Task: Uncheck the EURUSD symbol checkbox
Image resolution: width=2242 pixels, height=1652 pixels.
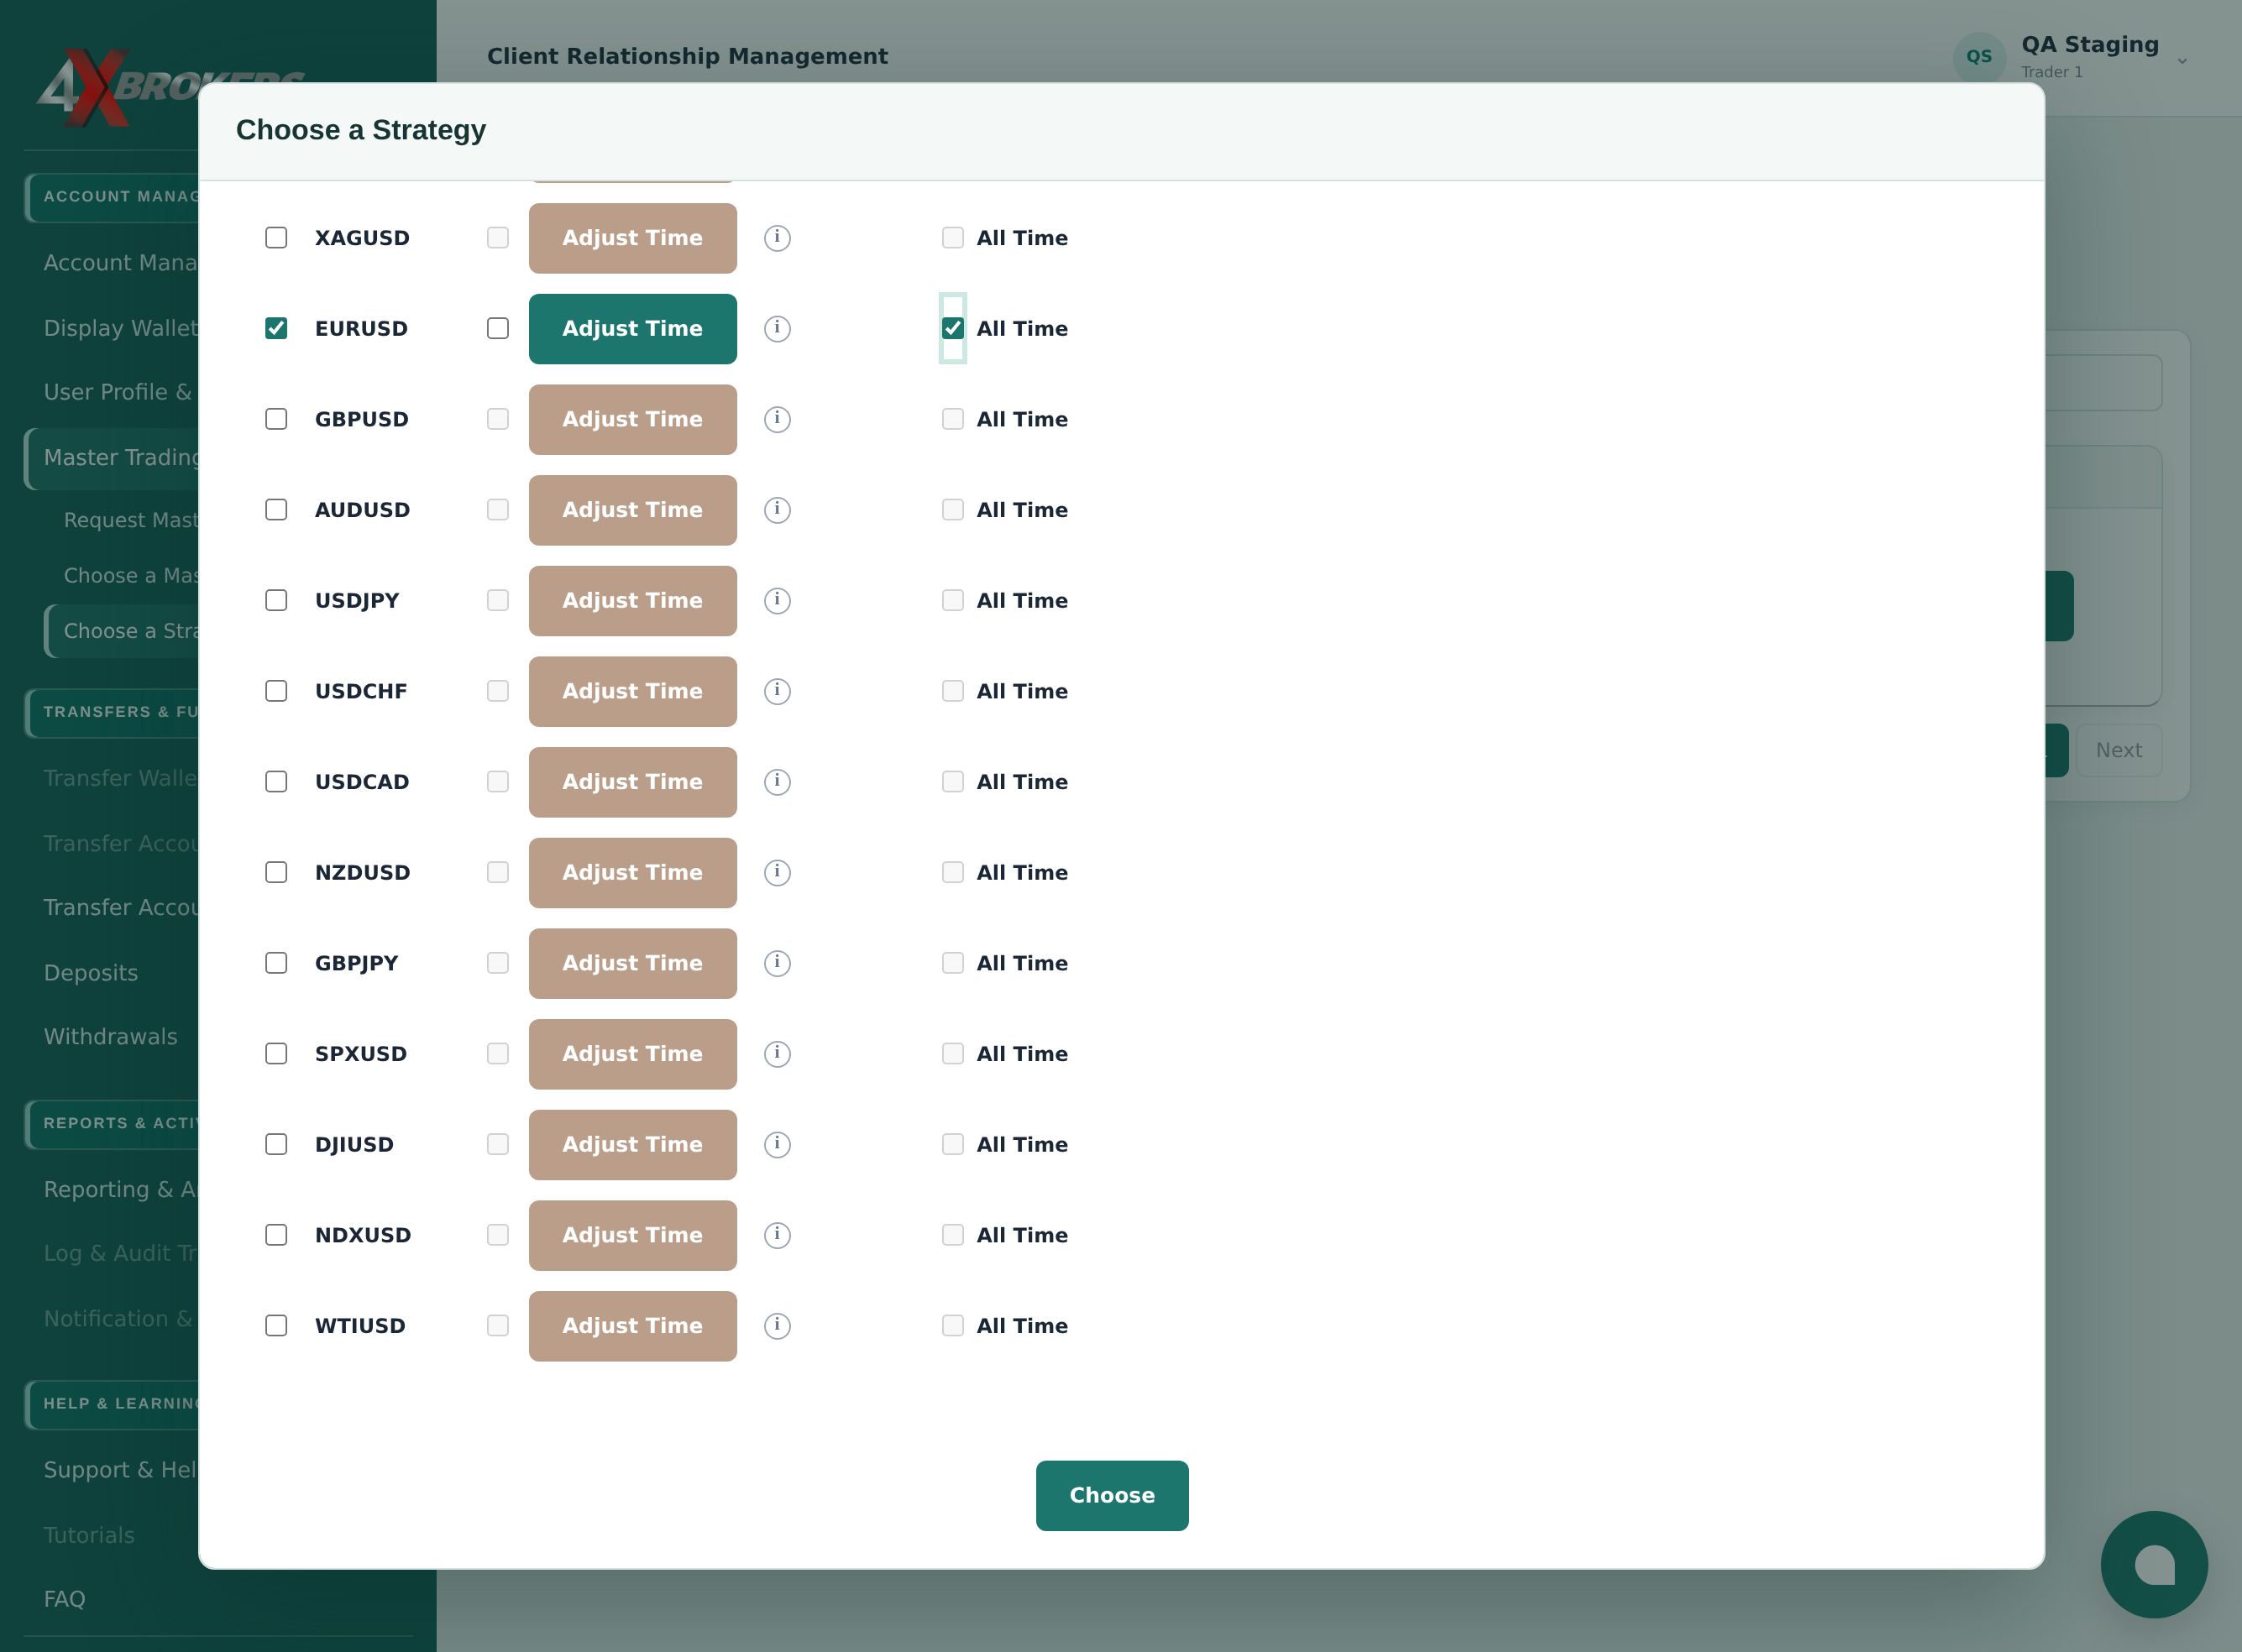Action: coord(276,329)
